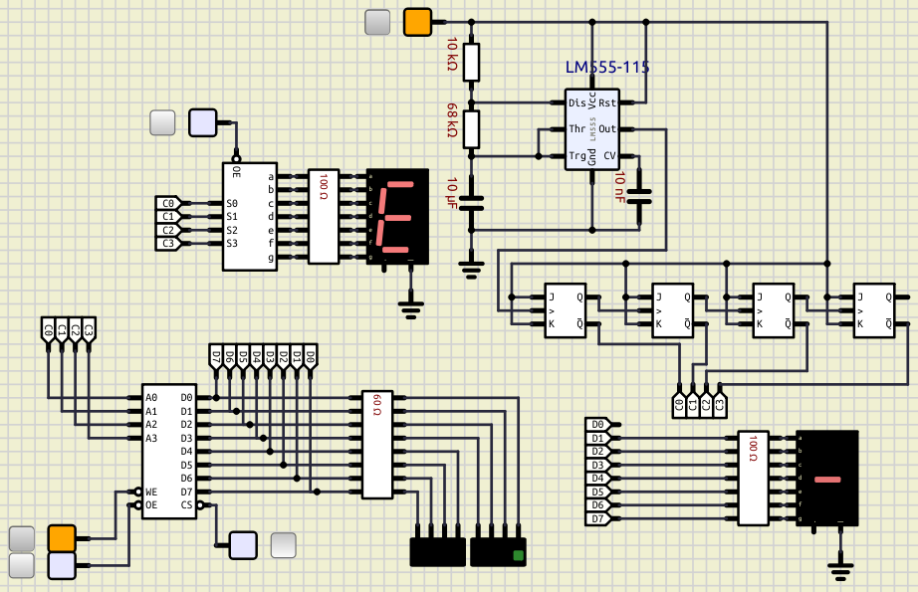Click the C3 tunnel below the flip-flops

[x=720, y=404]
